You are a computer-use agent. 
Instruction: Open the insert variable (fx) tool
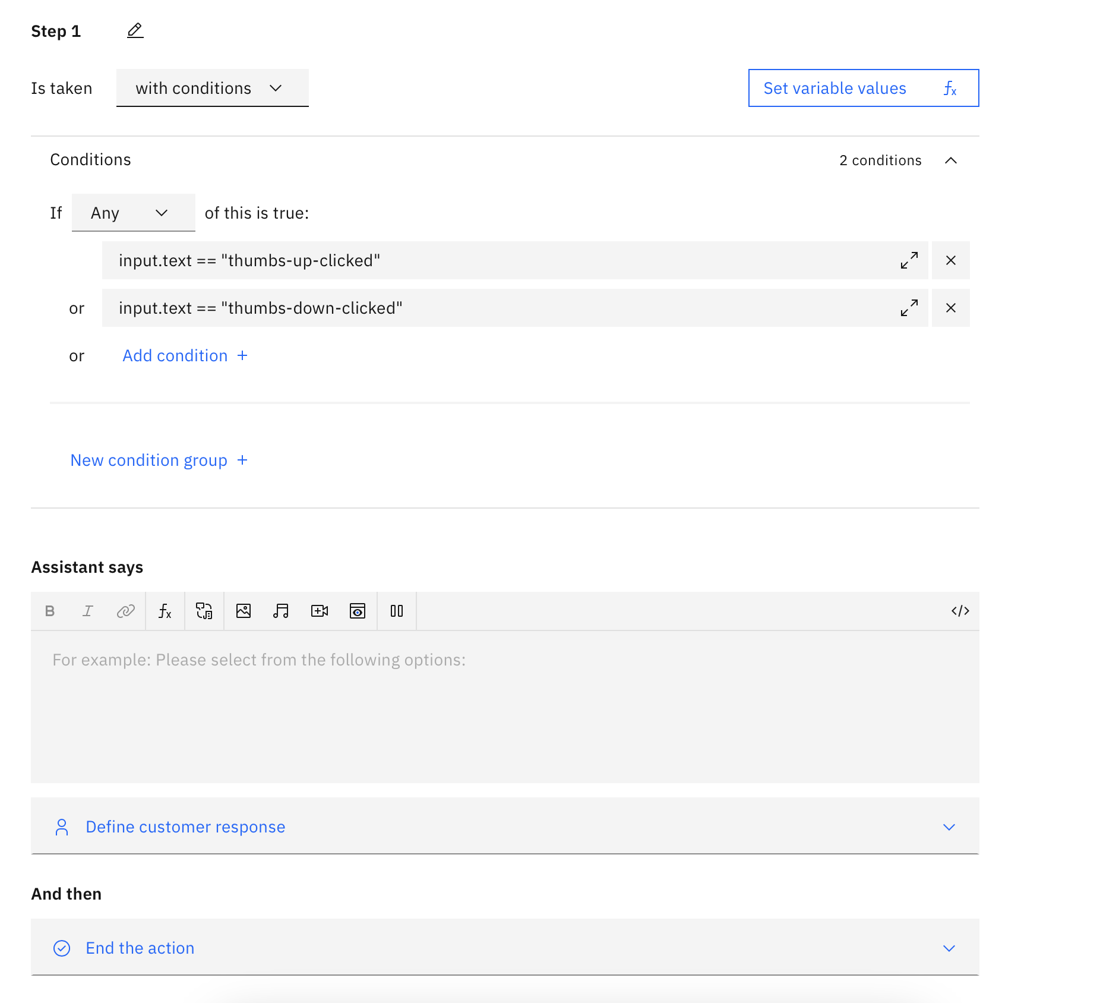click(165, 611)
